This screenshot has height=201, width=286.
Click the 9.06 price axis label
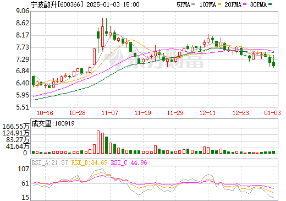tap(23, 11)
